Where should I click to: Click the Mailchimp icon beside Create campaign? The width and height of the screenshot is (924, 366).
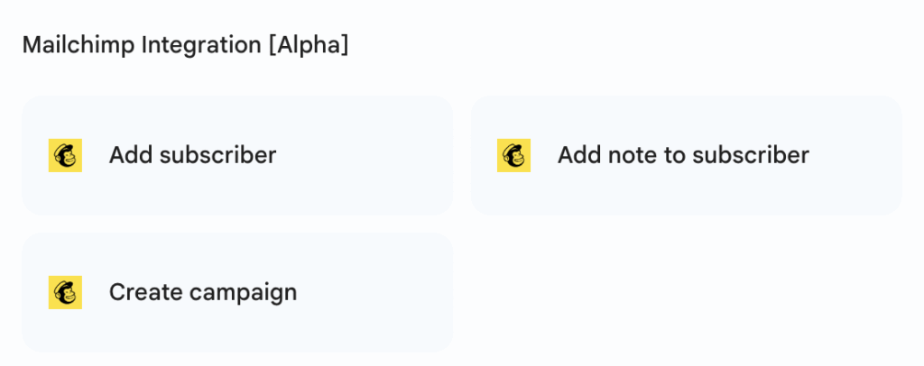click(x=65, y=292)
